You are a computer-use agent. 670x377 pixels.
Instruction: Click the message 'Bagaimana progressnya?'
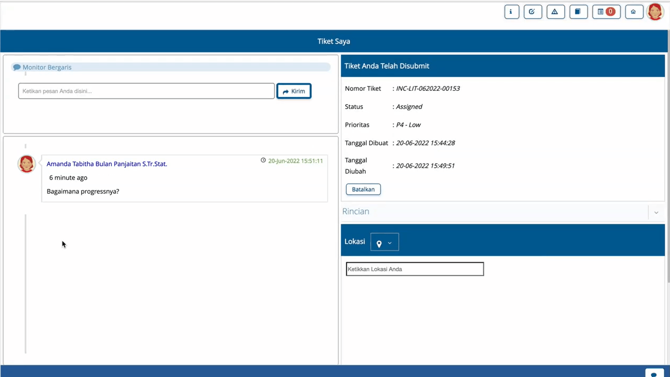83,191
